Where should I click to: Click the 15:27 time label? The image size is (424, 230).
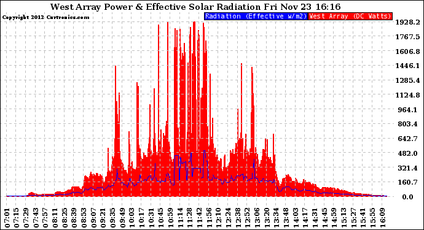(354, 218)
